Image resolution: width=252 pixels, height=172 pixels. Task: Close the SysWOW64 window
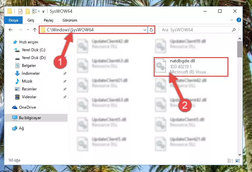coord(235,11)
